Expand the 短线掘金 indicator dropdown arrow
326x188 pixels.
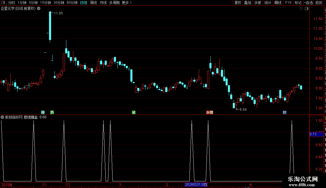tap(2, 117)
